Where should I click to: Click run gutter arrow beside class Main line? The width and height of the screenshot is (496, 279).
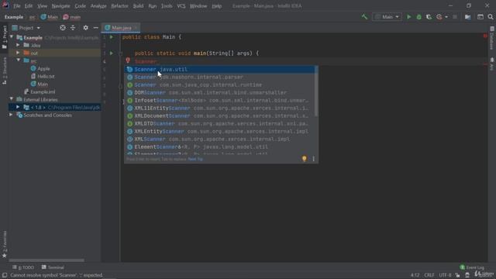pyautogui.click(x=112, y=37)
